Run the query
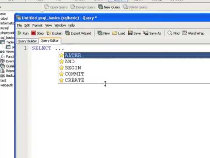The width and height of the screenshot is (210, 158). tap(23, 33)
